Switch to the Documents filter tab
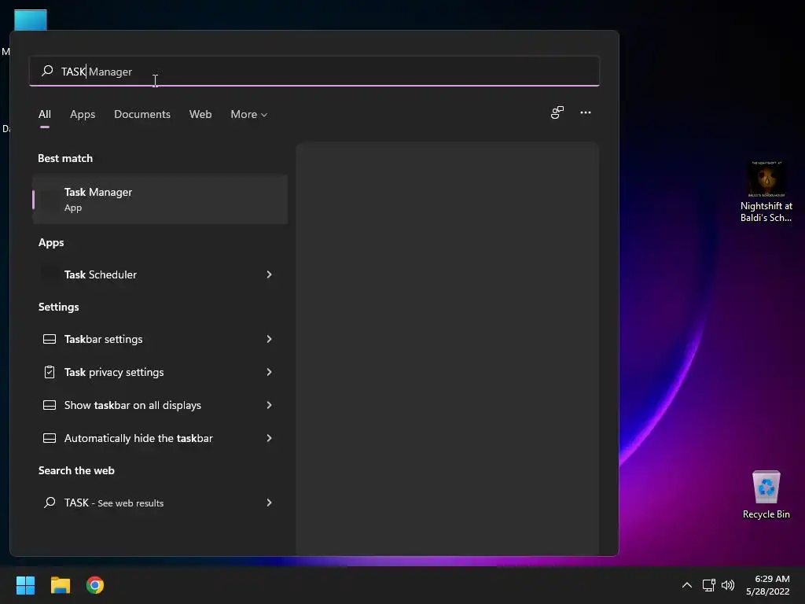Image resolution: width=805 pixels, height=604 pixels. (142, 115)
